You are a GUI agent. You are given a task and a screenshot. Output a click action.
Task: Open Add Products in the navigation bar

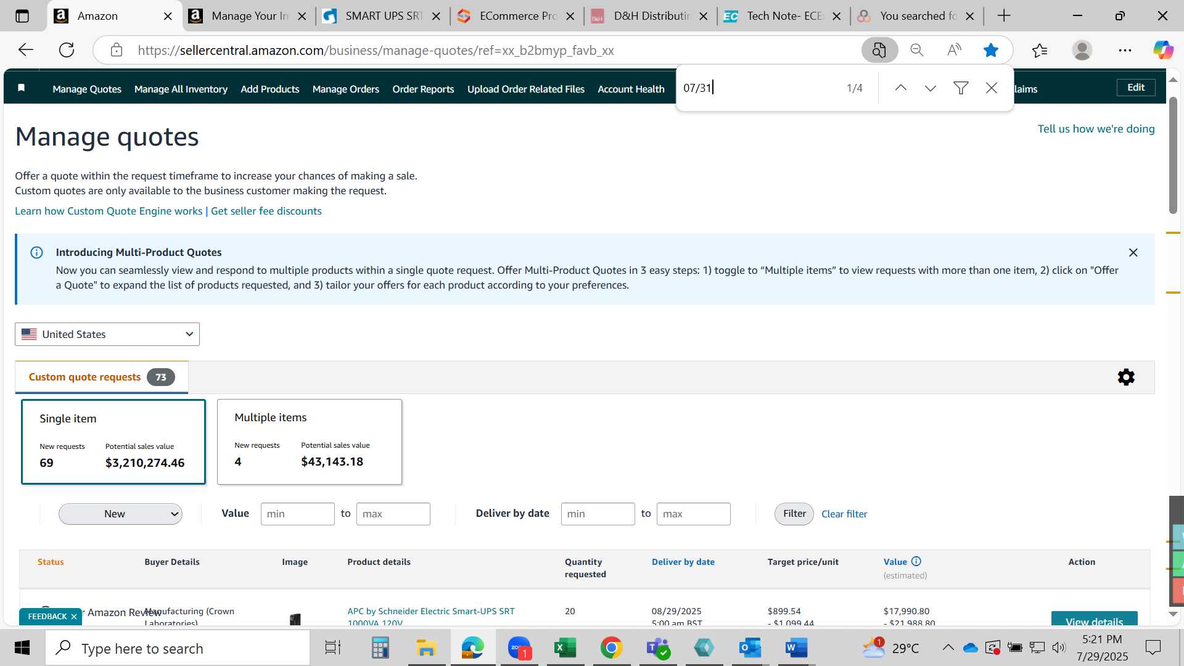270,89
